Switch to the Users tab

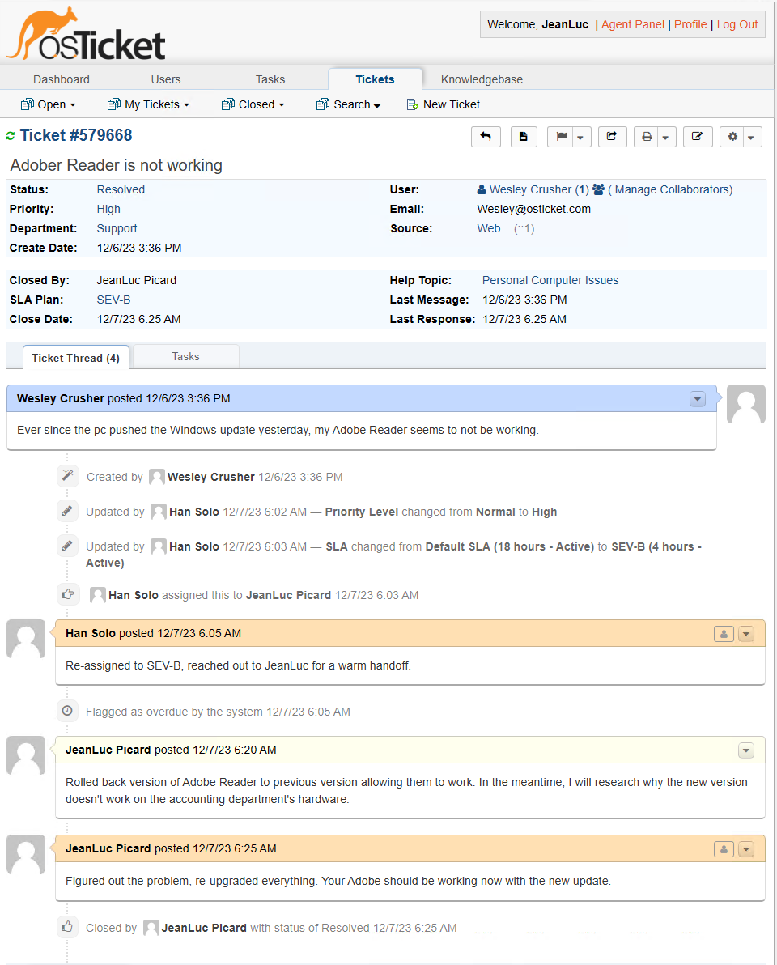coord(166,79)
